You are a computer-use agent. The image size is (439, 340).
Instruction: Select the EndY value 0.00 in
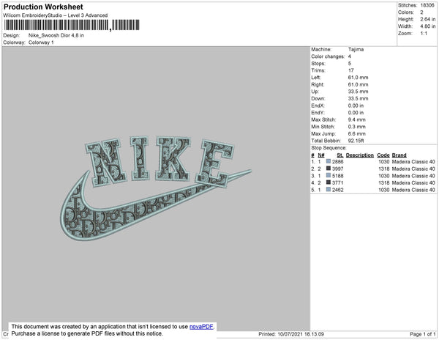[356, 112]
